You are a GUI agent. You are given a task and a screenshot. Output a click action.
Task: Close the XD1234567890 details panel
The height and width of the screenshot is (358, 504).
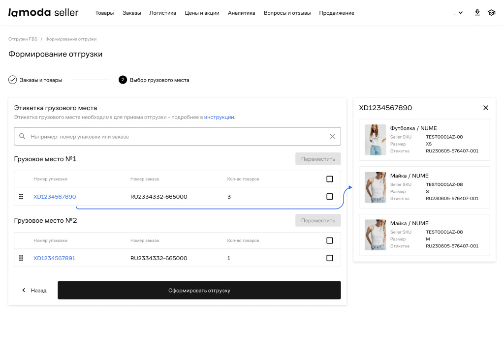[486, 108]
